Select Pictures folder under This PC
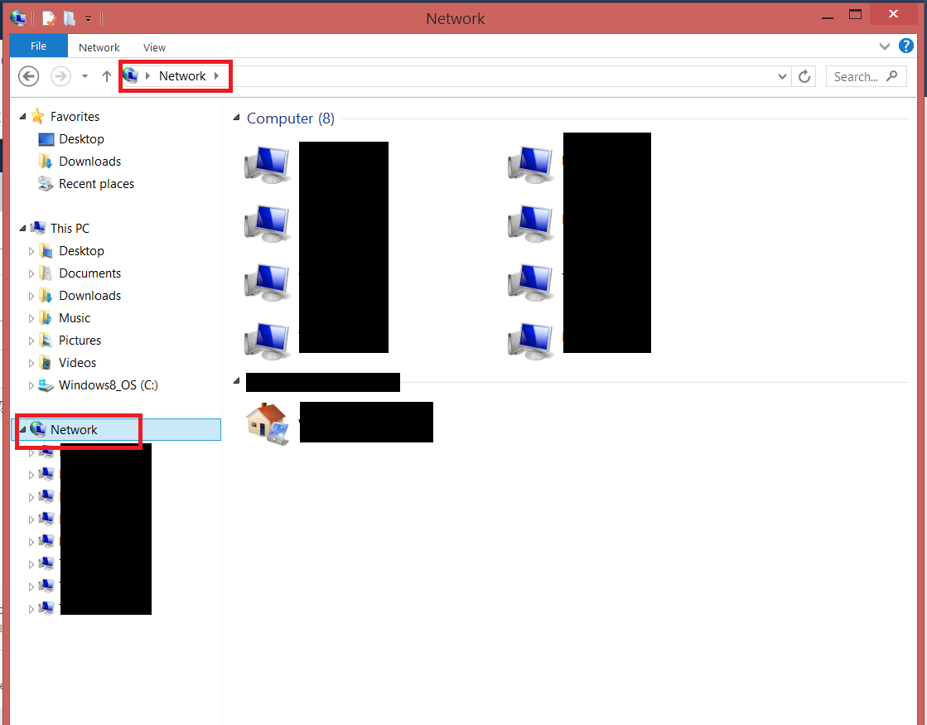 (x=80, y=341)
